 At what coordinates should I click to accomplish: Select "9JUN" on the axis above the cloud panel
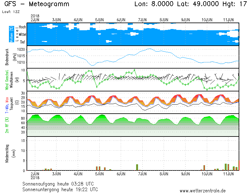(186, 20)
